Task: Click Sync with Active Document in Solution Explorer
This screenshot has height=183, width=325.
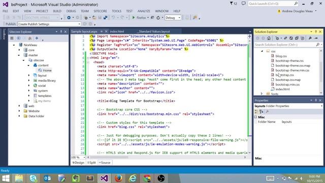Action: click(285, 38)
